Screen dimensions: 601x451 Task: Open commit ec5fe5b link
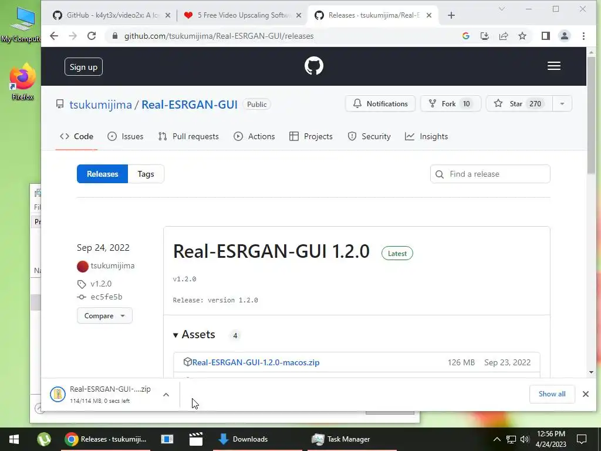(106, 297)
